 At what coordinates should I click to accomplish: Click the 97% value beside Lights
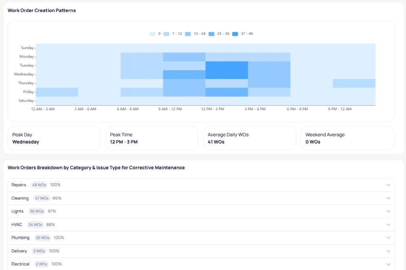click(x=52, y=211)
